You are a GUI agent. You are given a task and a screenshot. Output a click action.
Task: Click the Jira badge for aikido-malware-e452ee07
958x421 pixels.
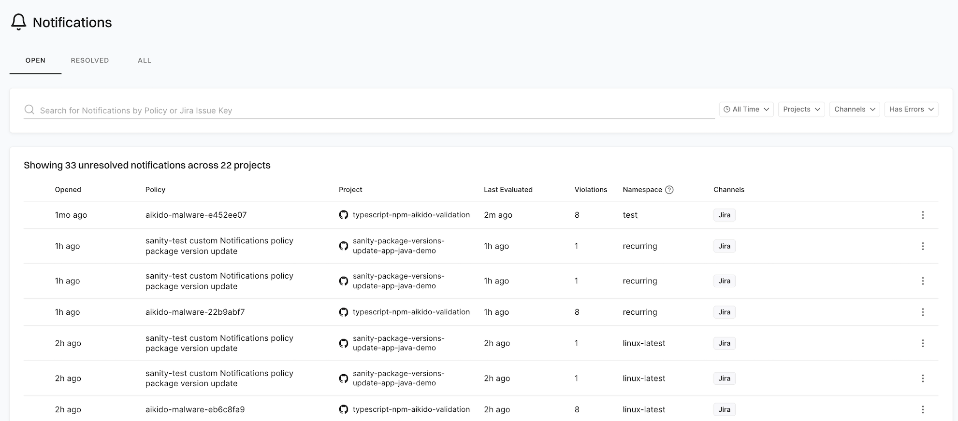tap(724, 215)
